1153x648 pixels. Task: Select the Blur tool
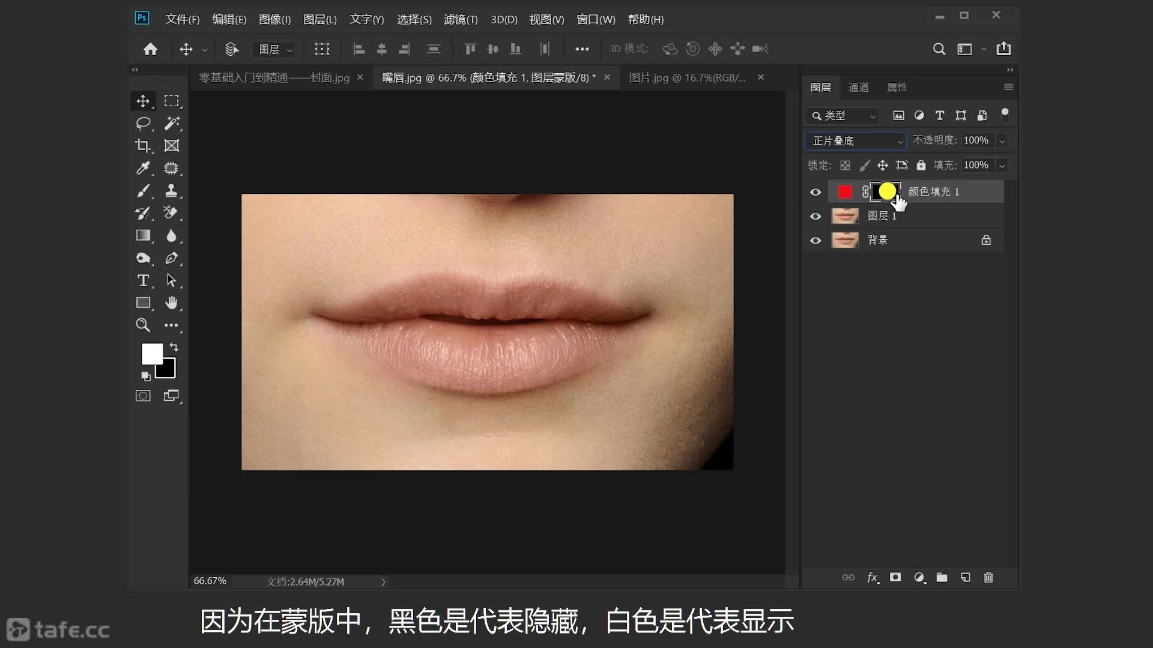coord(172,235)
